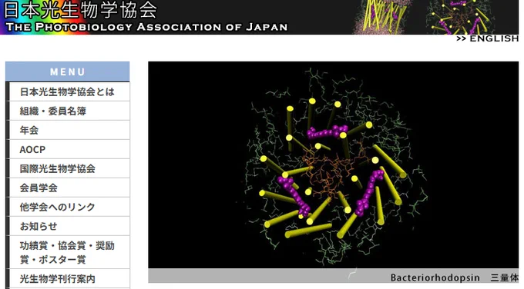Click the Bacteriorhodopsin 三量体 caption text
The height and width of the screenshot is (289, 524).
(455, 277)
